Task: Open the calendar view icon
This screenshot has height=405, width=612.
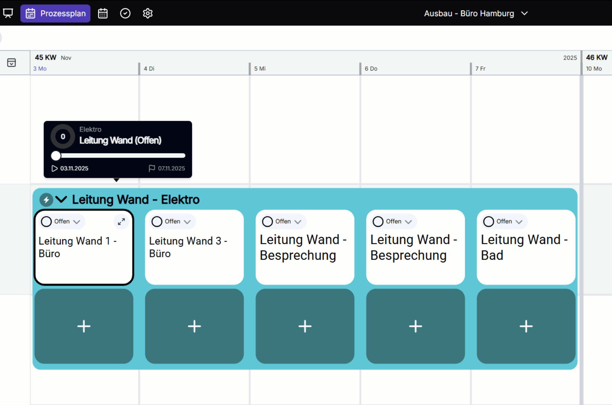Action: (103, 13)
